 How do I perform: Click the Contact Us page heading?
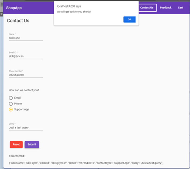click(18, 21)
